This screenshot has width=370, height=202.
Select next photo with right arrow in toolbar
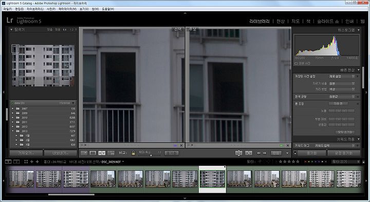coord(265,153)
